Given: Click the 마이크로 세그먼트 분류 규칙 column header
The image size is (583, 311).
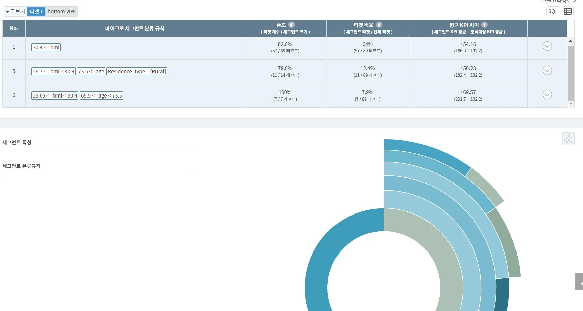Looking at the screenshot, I should point(135,28).
